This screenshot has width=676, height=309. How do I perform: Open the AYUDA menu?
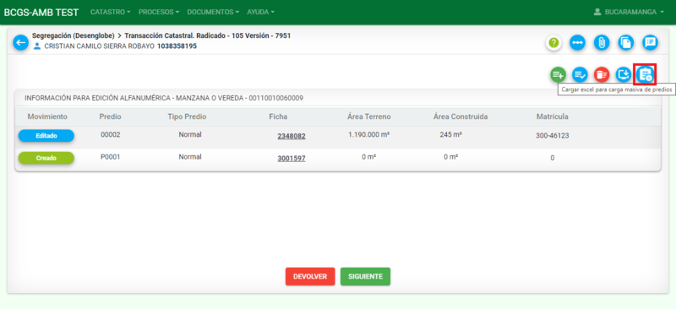click(260, 12)
